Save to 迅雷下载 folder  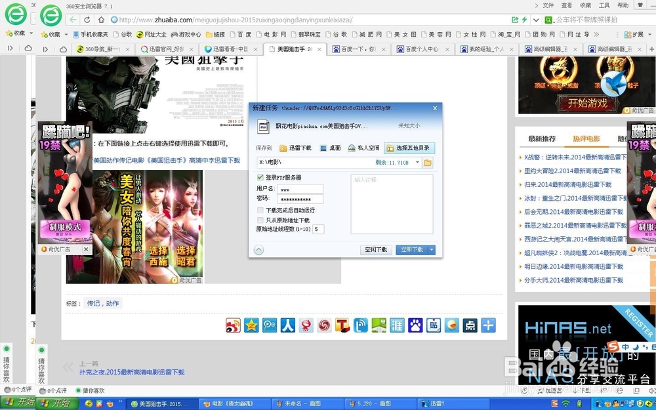pos(296,148)
